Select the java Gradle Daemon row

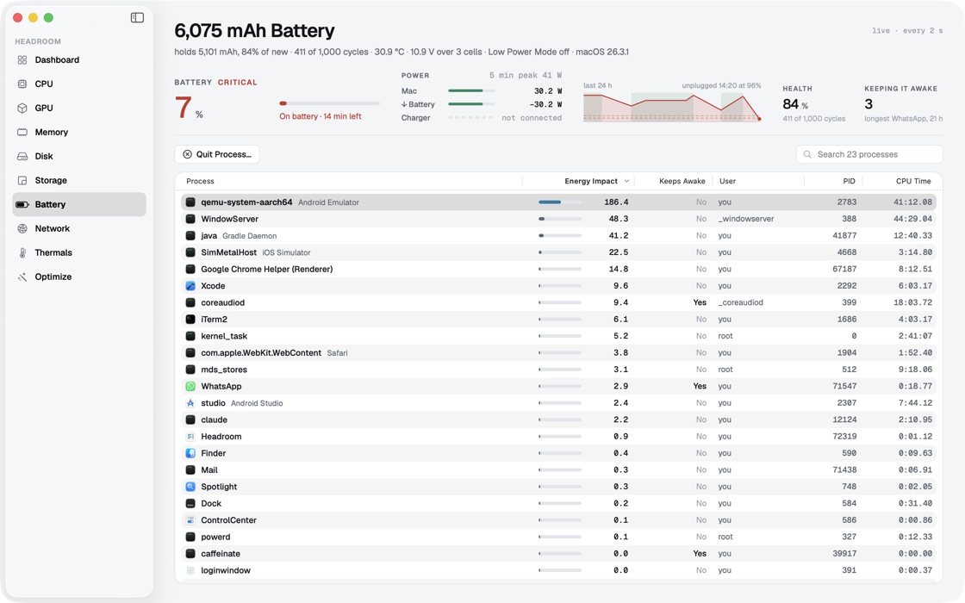559,236
